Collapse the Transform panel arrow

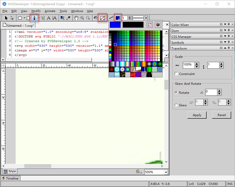(x=225, y=48)
